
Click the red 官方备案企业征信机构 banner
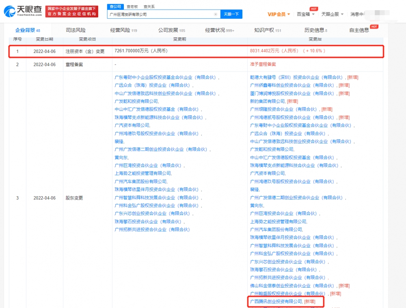[x=72, y=11]
